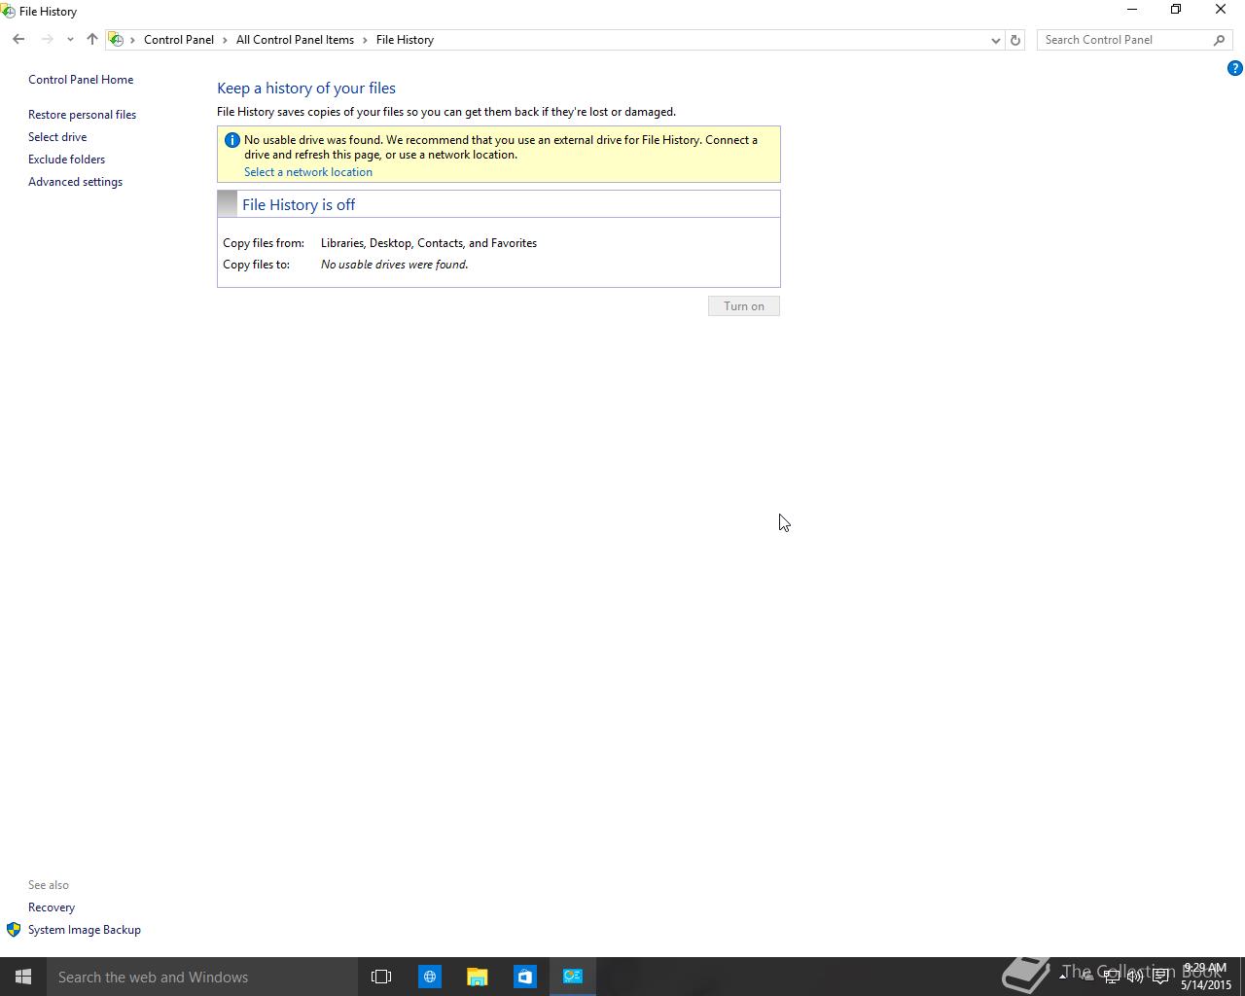This screenshot has width=1245, height=996.
Task: Open Help via the question mark icon
Action: pos(1234,68)
